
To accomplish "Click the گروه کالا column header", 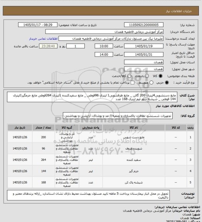I will 67,128.
